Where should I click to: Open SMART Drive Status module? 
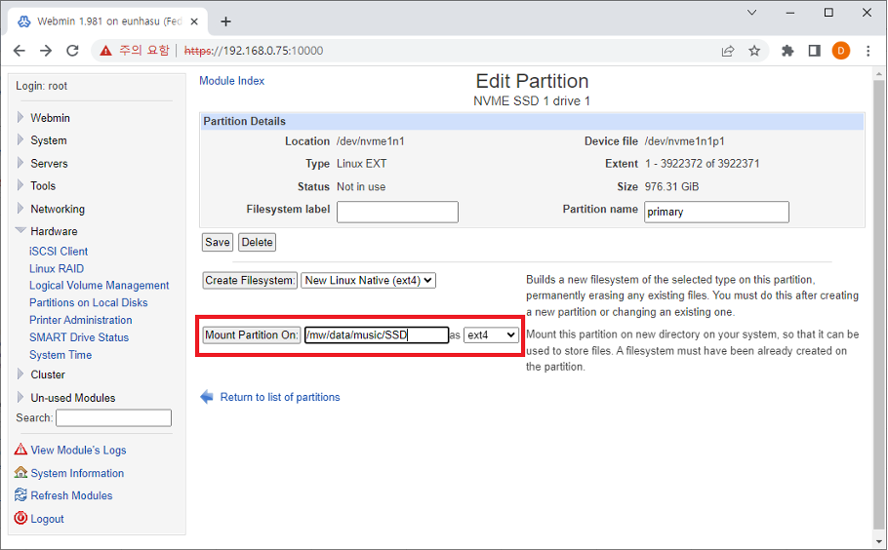point(78,337)
